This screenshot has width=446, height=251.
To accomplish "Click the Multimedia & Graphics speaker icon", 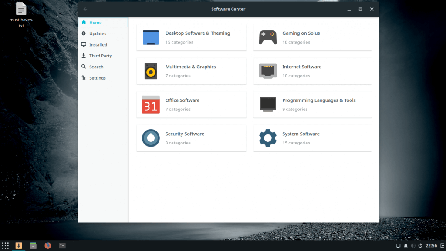I will click(x=150, y=71).
